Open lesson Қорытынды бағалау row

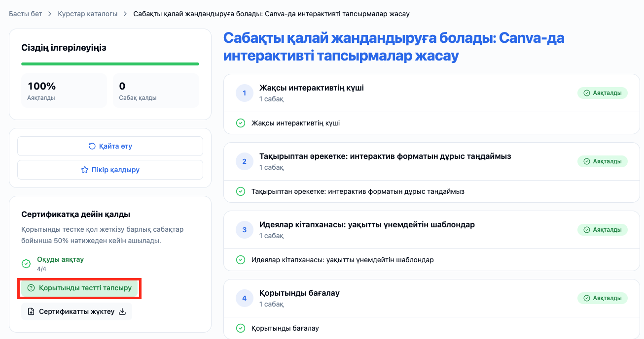[x=431, y=328]
